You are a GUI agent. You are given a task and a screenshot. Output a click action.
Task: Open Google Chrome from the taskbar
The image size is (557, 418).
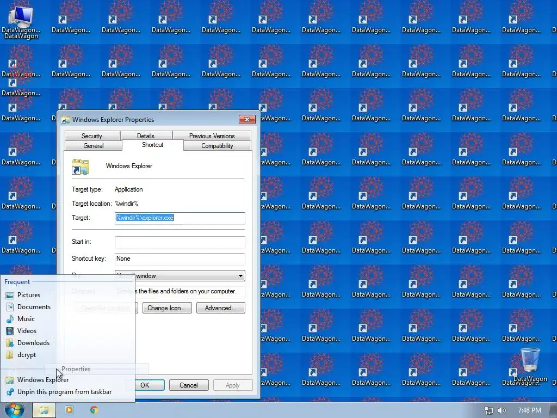click(94, 410)
